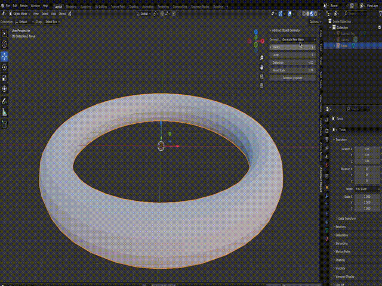Click the blue Z axis on navigation gizmo
Viewport: 382px width, 286px height.
(256, 32)
